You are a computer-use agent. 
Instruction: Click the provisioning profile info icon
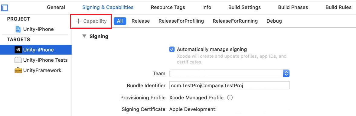[x=230, y=98]
